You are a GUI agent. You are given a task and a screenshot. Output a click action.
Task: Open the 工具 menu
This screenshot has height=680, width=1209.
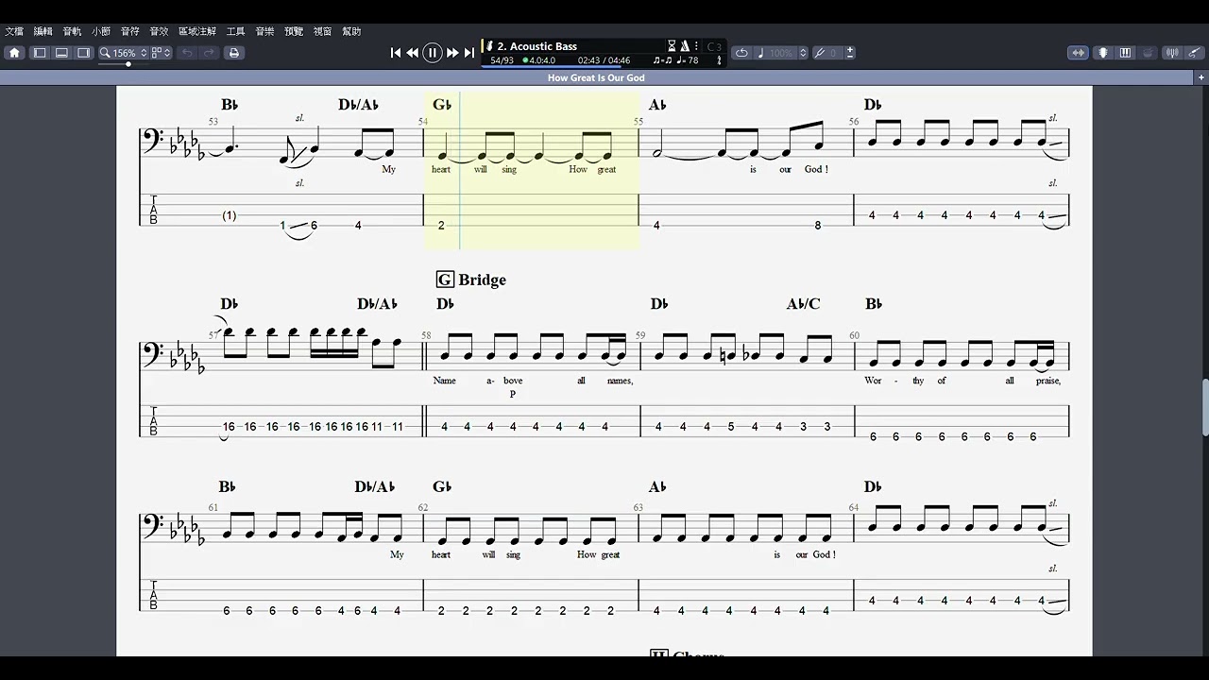pos(236,31)
